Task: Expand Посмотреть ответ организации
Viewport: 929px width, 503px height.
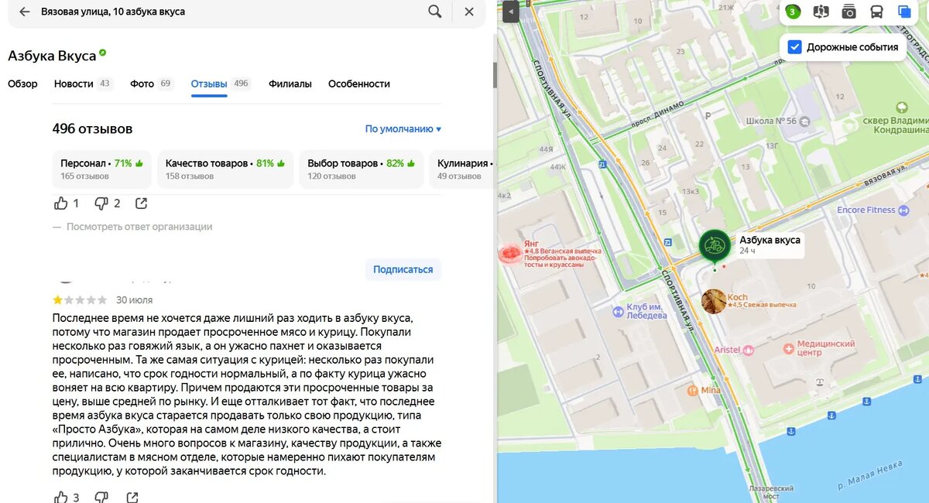Action: (139, 227)
